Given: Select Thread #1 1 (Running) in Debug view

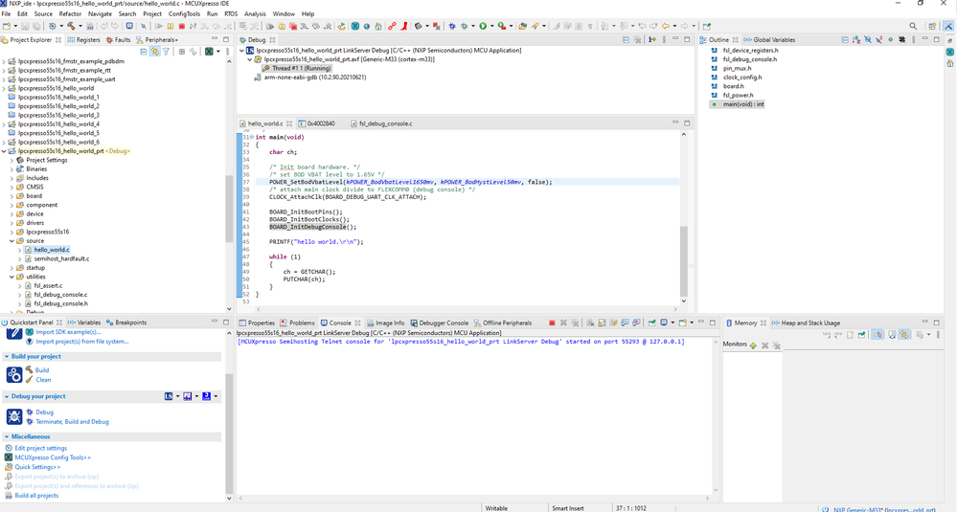Looking at the screenshot, I should (x=301, y=68).
